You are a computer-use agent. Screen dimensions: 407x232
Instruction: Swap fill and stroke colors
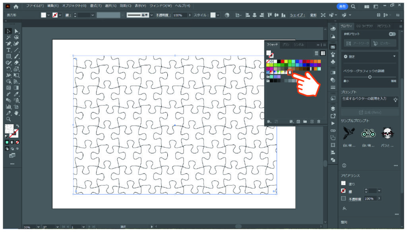[17, 126]
